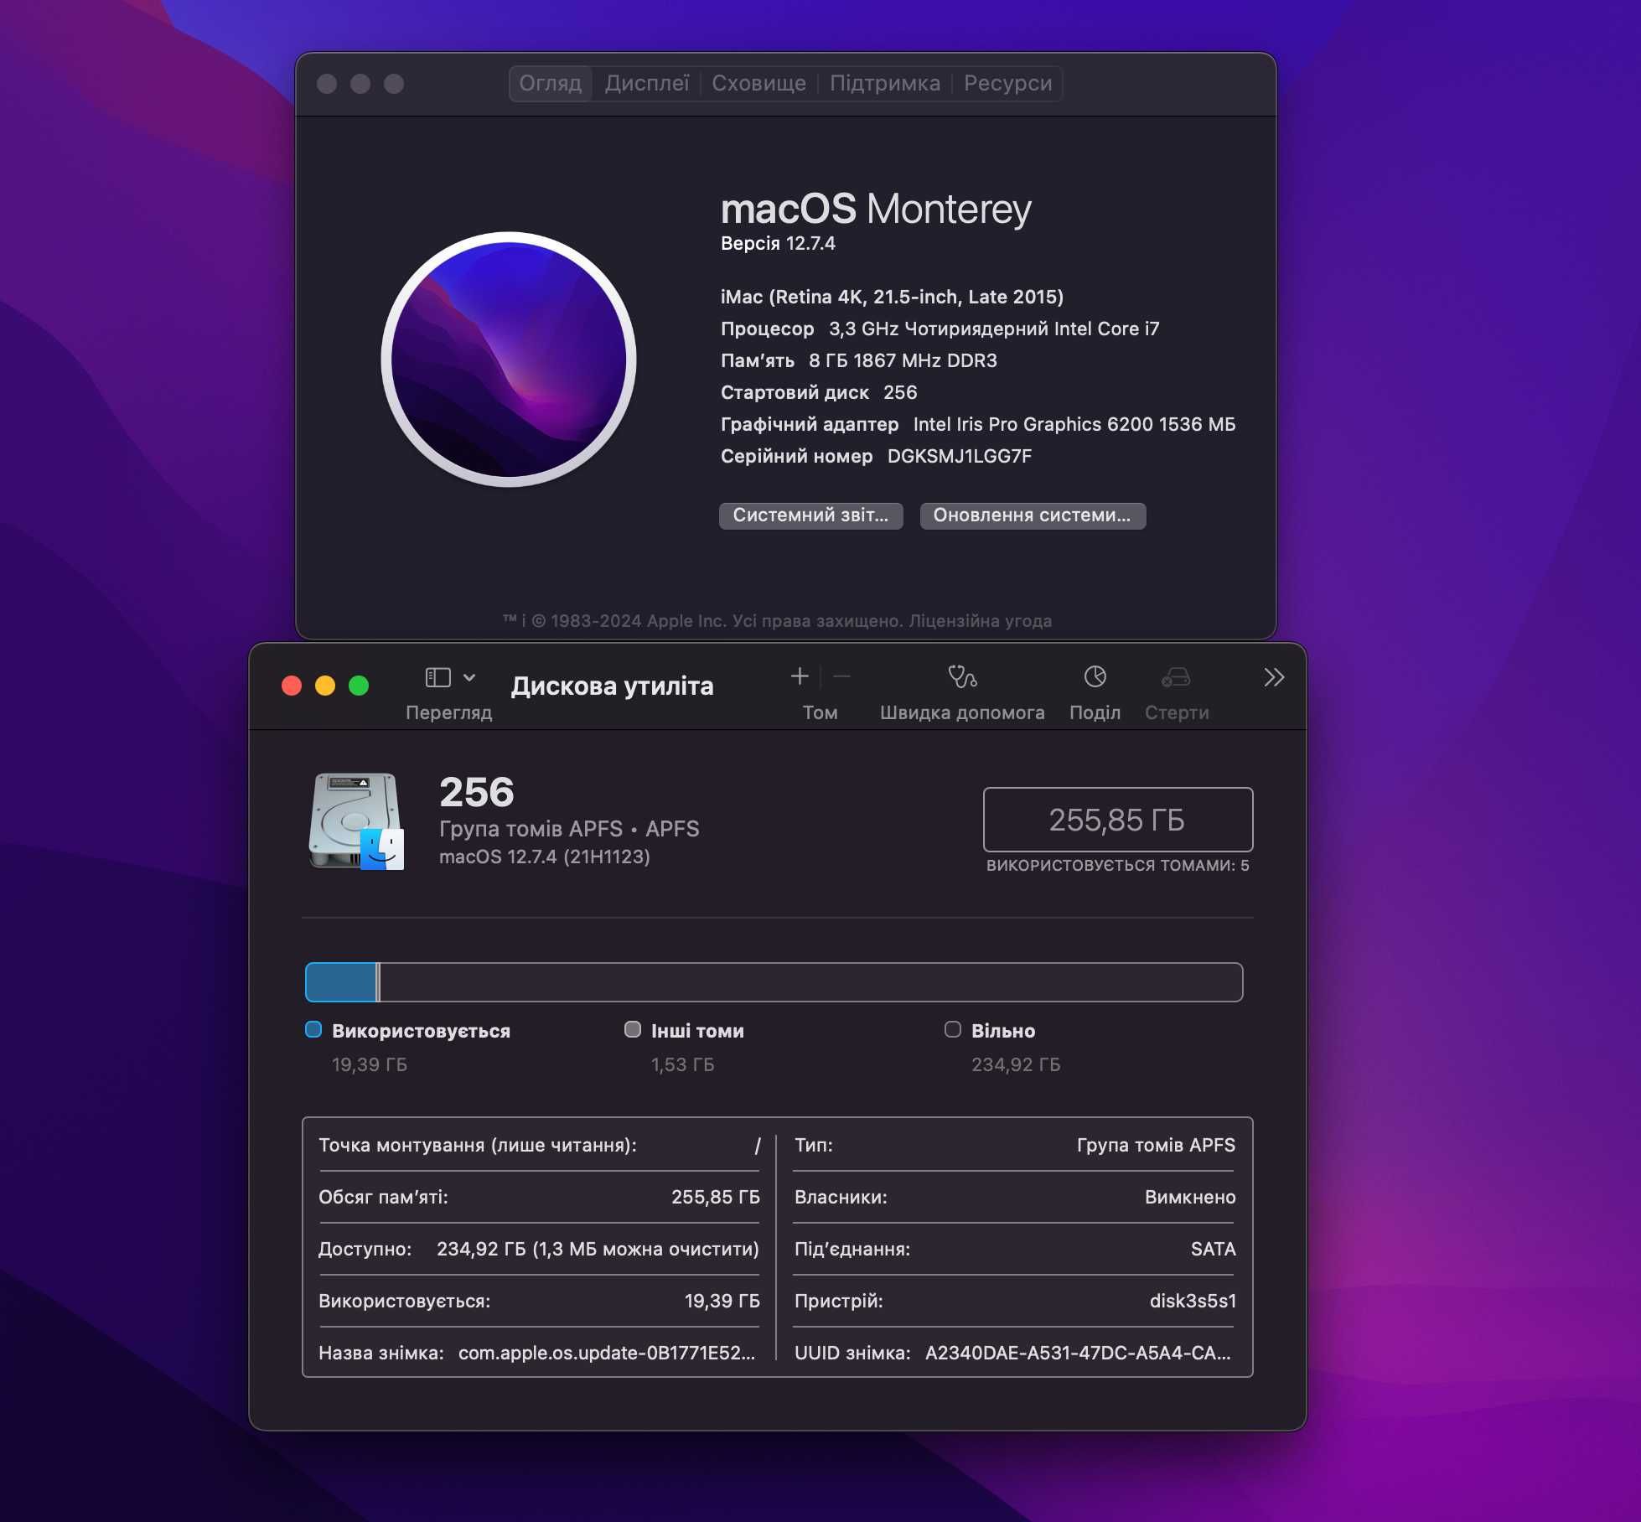Switch to the Дисплеї tab
This screenshot has width=1641, height=1522.
click(x=647, y=83)
